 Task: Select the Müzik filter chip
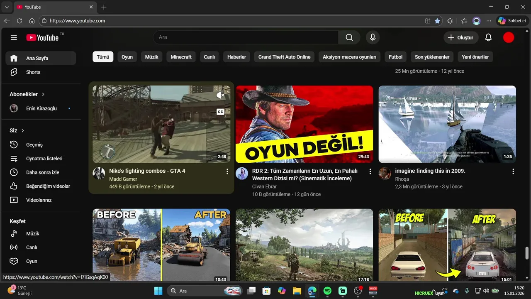click(x=151, y=57)
